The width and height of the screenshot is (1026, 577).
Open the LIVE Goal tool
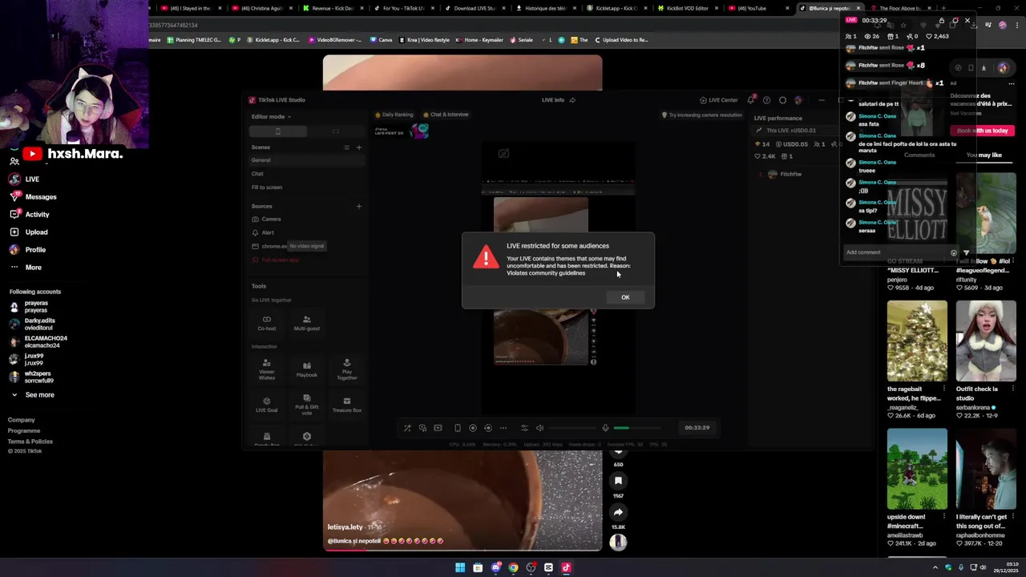(x=267, y=405)
